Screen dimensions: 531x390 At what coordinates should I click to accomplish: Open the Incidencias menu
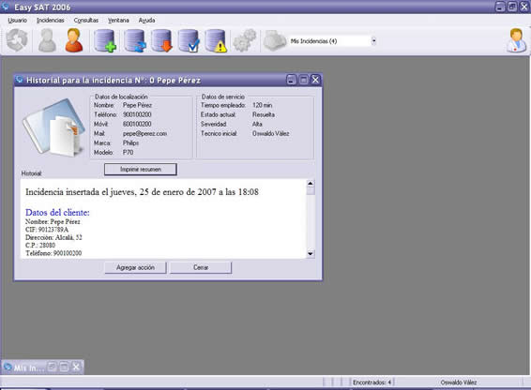(50, 21)
